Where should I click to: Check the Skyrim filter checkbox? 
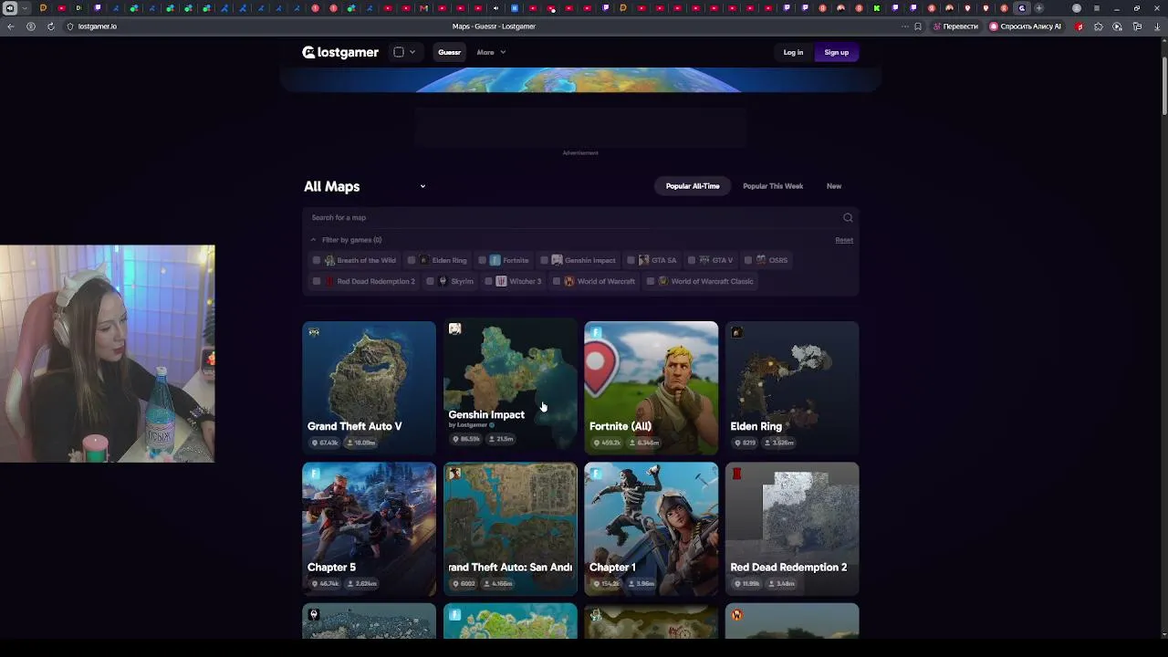[430, 281]
